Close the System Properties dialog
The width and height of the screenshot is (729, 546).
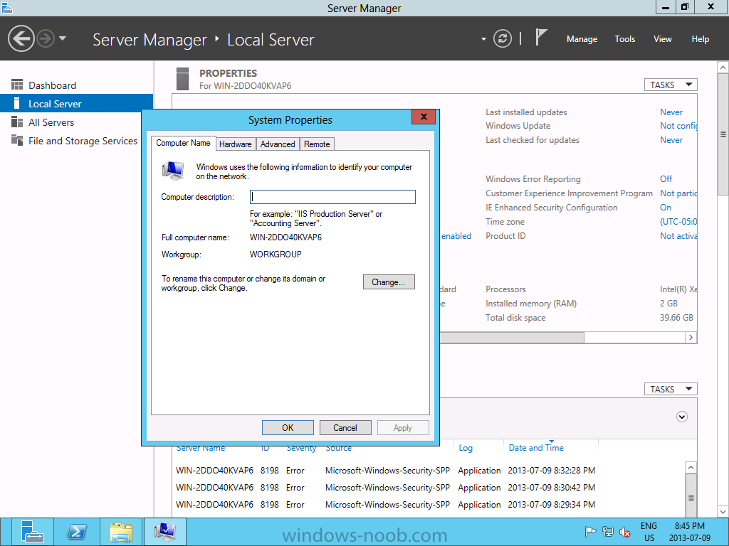[424, 117]
